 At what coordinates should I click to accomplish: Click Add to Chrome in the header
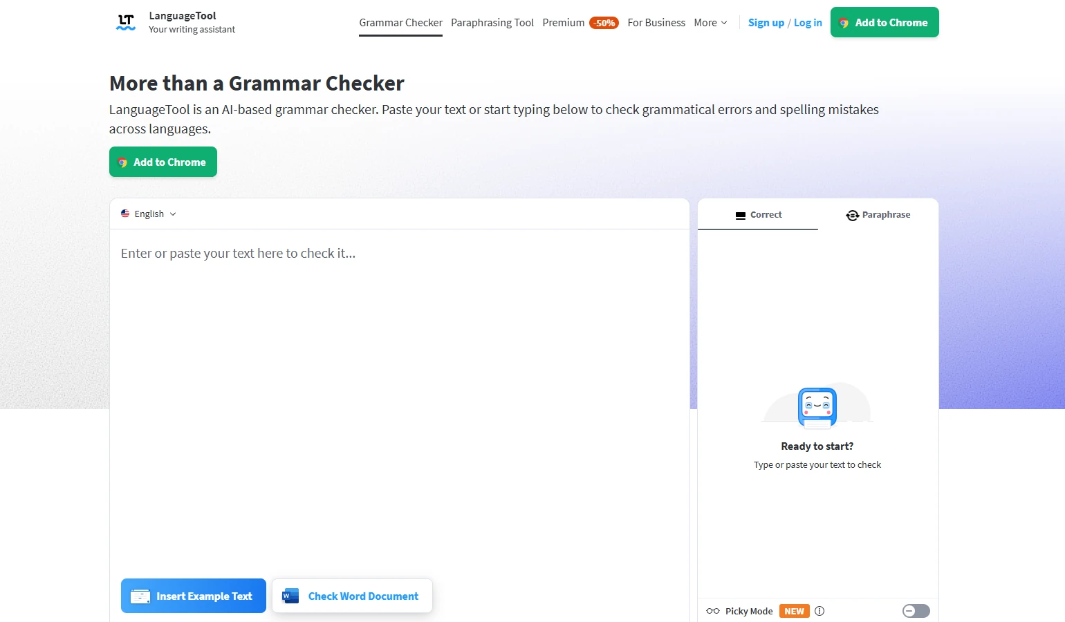(x=885, y=22)
